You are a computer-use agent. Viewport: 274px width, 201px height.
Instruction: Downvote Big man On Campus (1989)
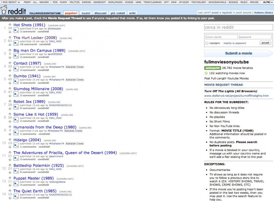10,57
